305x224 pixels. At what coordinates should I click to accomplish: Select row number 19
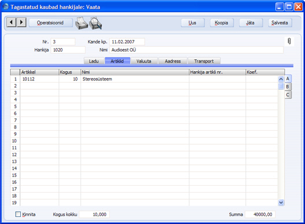15,203
